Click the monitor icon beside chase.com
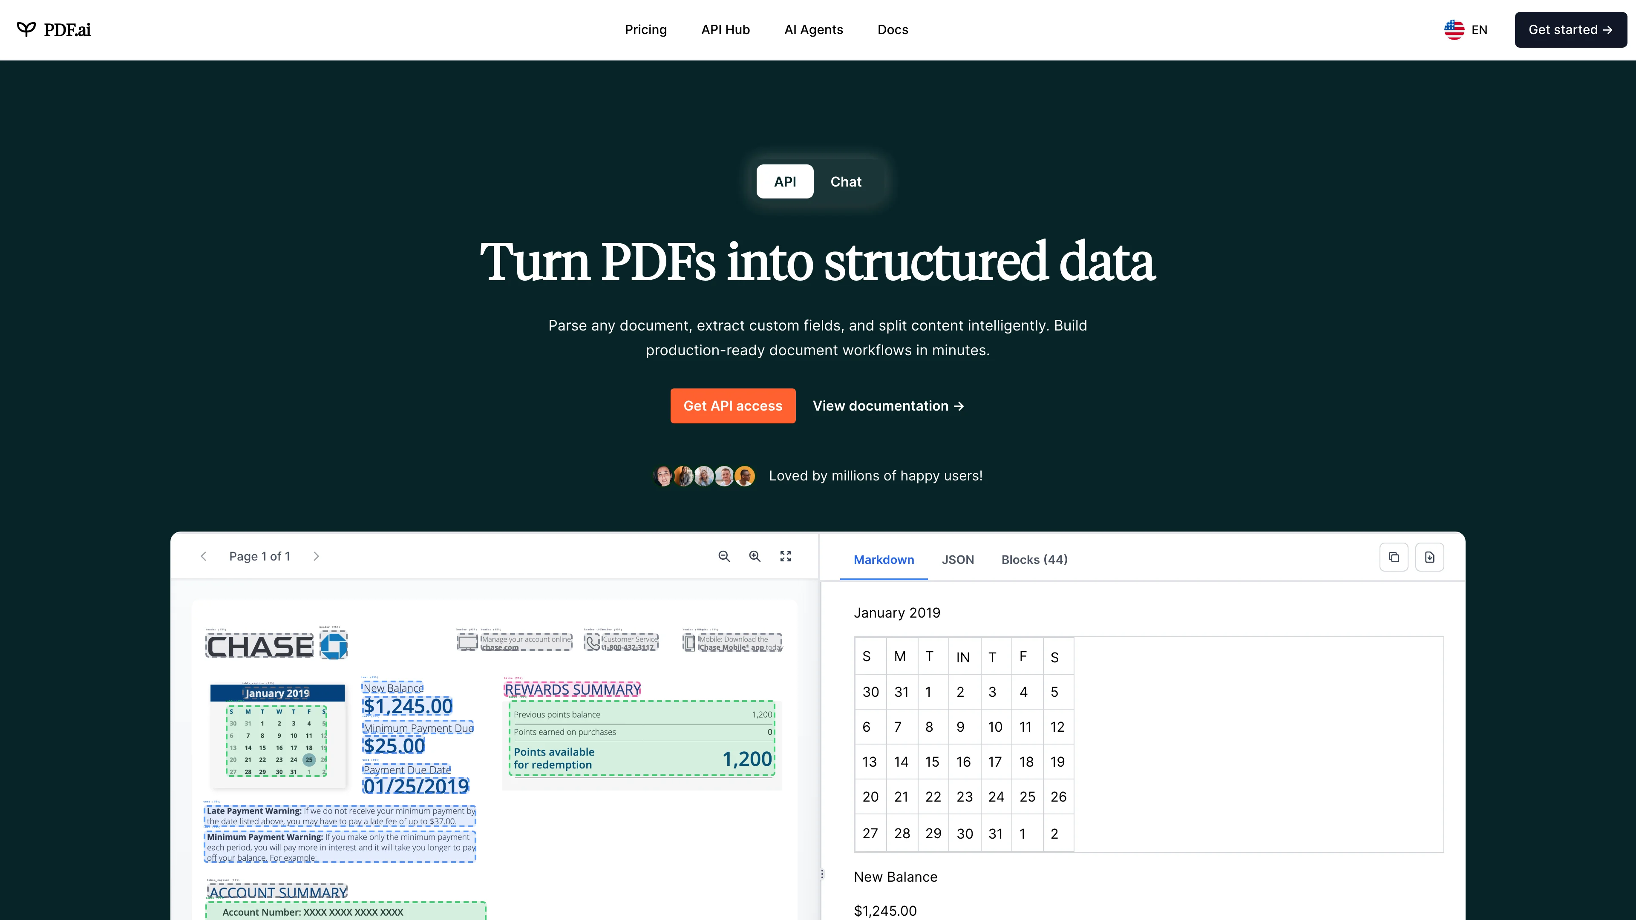 [467, 643]
